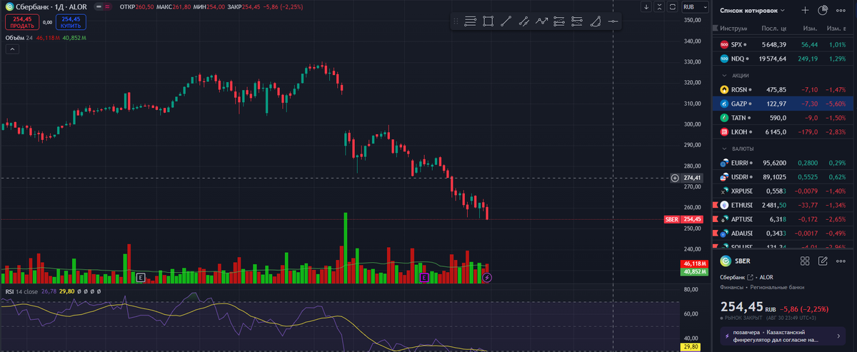Select the short position measuring tool
This screenshot has width=857, height=352.
(x=577, y=21)
